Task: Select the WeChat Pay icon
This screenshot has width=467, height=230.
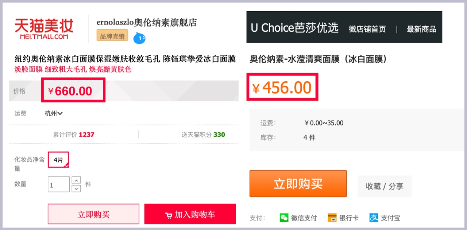Action: (x=284, y=218)
